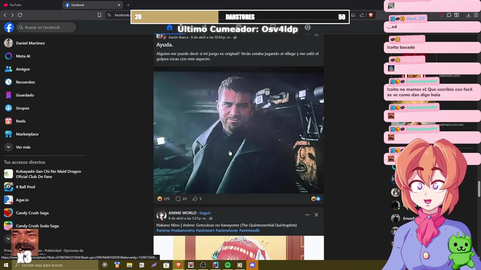Open the account profile circle icon in Facebook header
The height and width of the screenshot is (270, 481).
(x=307, y=27)
